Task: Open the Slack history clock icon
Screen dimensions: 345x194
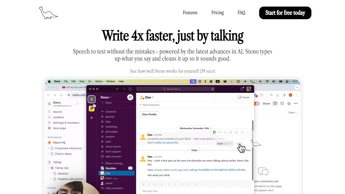Action: point(130,89)
